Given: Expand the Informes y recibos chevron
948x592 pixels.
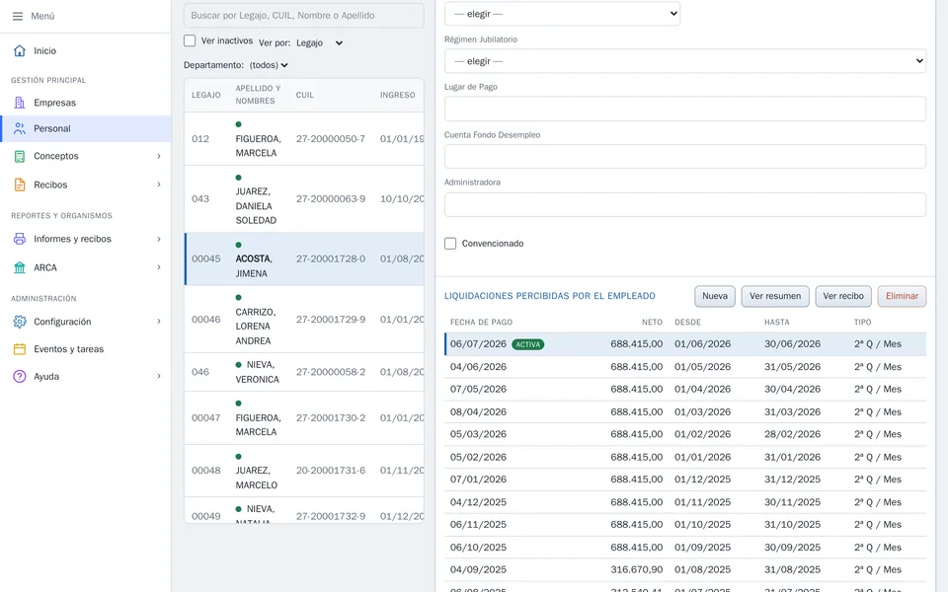Looking at the screenshot, I should pos(159,239).
